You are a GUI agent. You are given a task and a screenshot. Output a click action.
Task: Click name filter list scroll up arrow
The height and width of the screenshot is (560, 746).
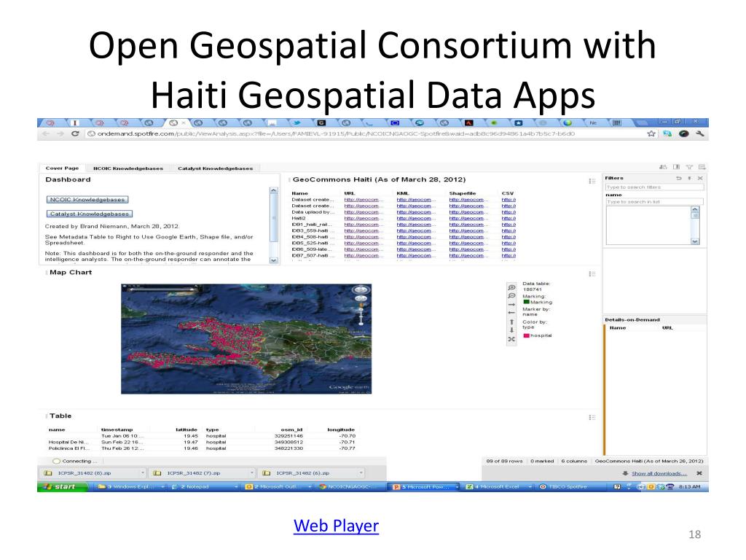click(695, 209)
